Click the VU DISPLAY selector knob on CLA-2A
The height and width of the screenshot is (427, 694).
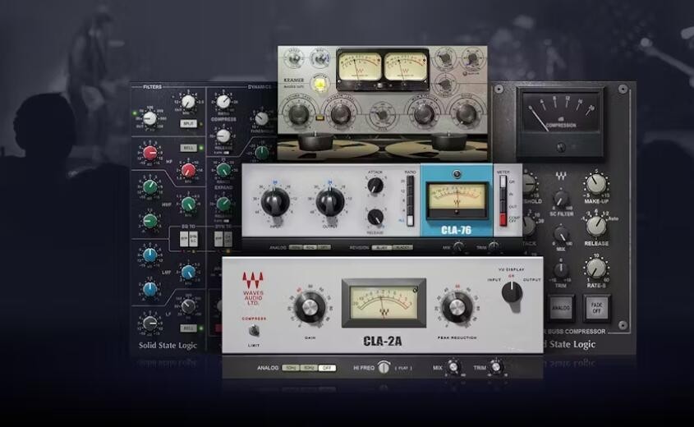pos(512,292)
